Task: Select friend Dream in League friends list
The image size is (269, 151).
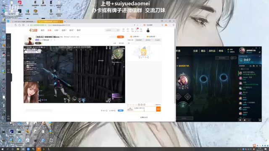Action: click(x=250, y=78)
